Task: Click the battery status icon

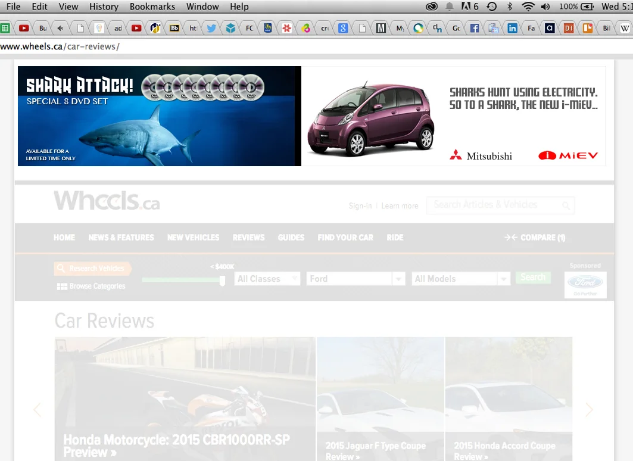Action: (x=587, y=7)
